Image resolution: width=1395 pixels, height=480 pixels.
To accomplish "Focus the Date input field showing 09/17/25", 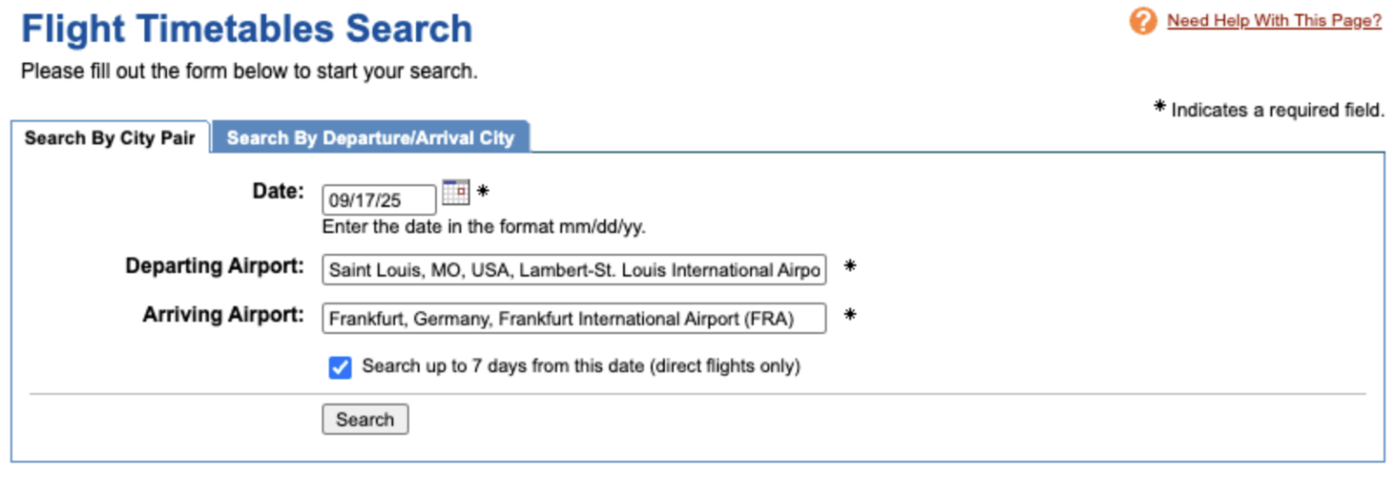I will [379, 201].
